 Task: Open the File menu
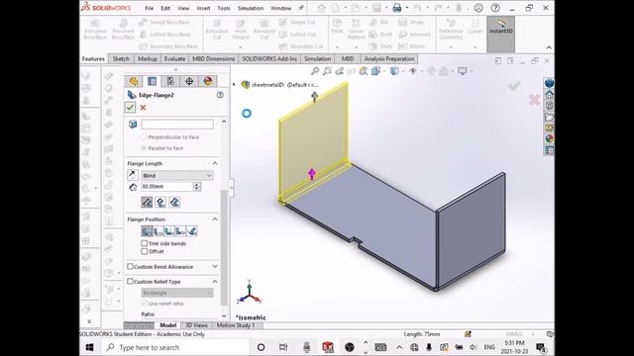[150, 8]
